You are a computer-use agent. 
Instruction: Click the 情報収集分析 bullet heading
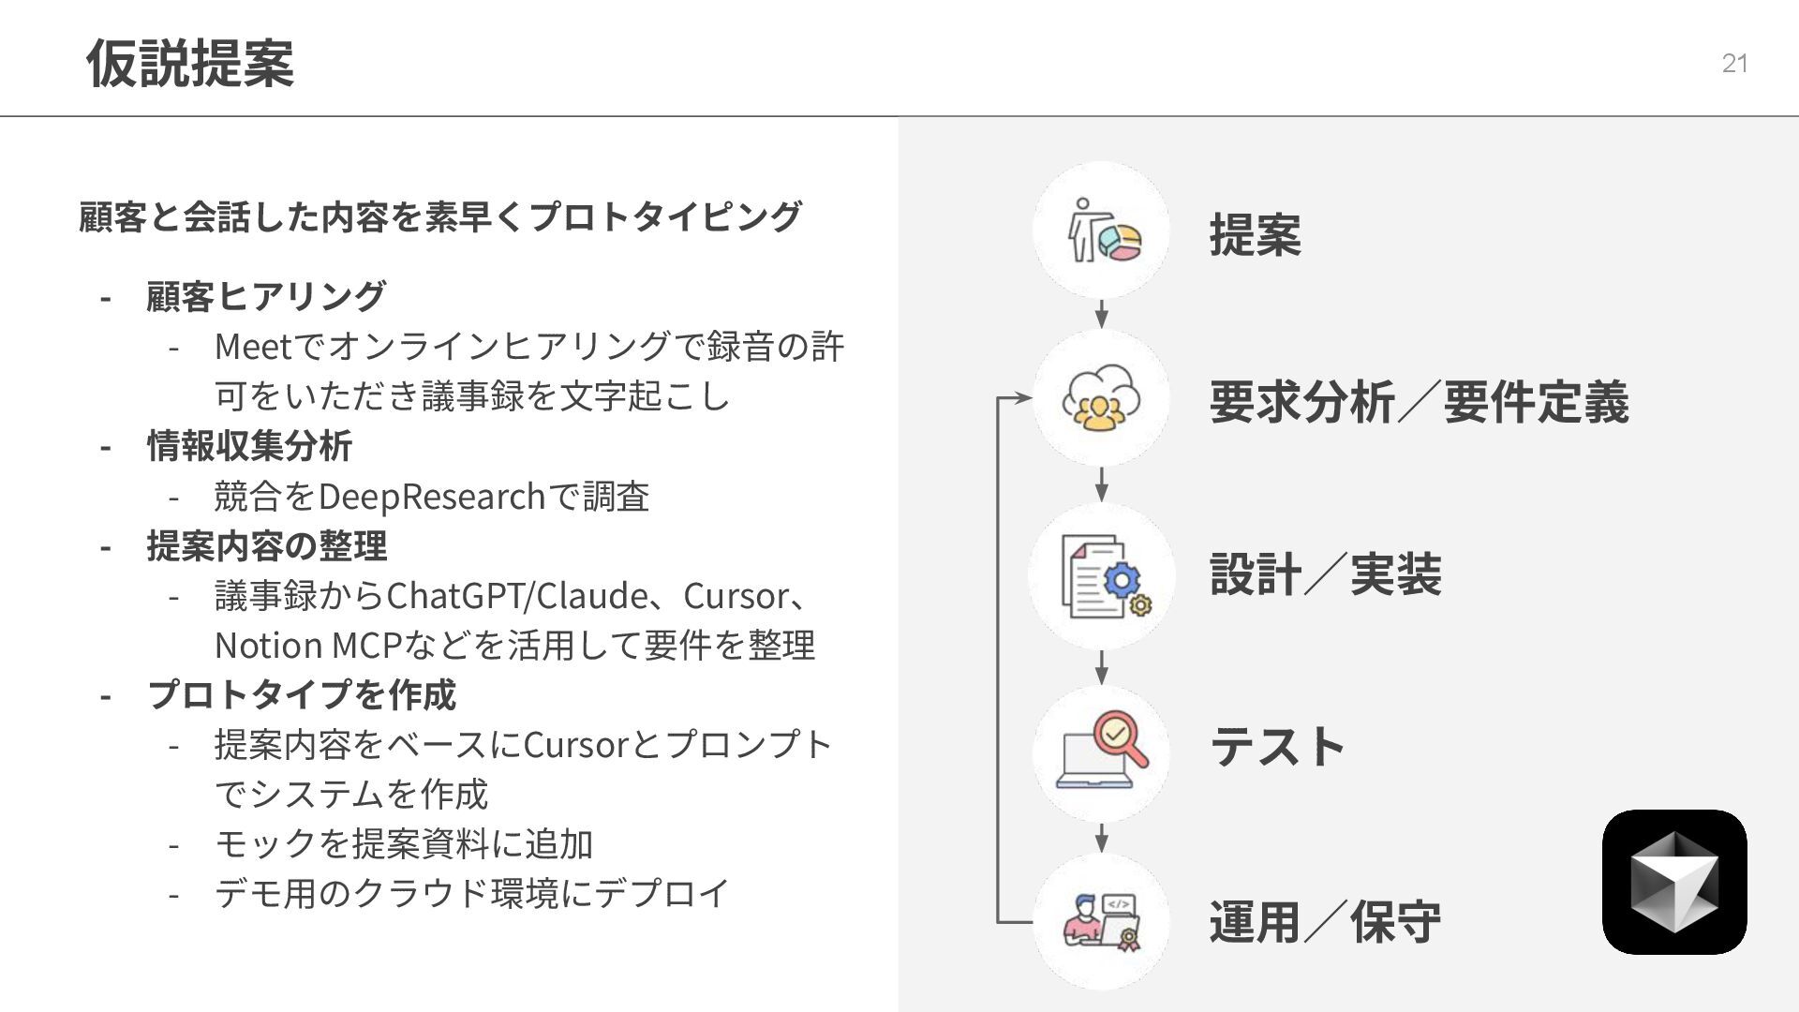tap(249, 446)
